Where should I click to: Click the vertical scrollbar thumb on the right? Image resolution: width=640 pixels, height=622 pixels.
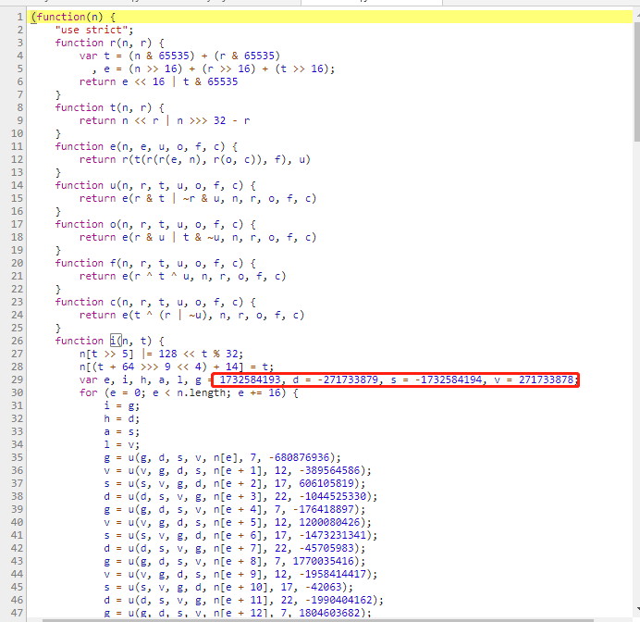coord(636,81)
